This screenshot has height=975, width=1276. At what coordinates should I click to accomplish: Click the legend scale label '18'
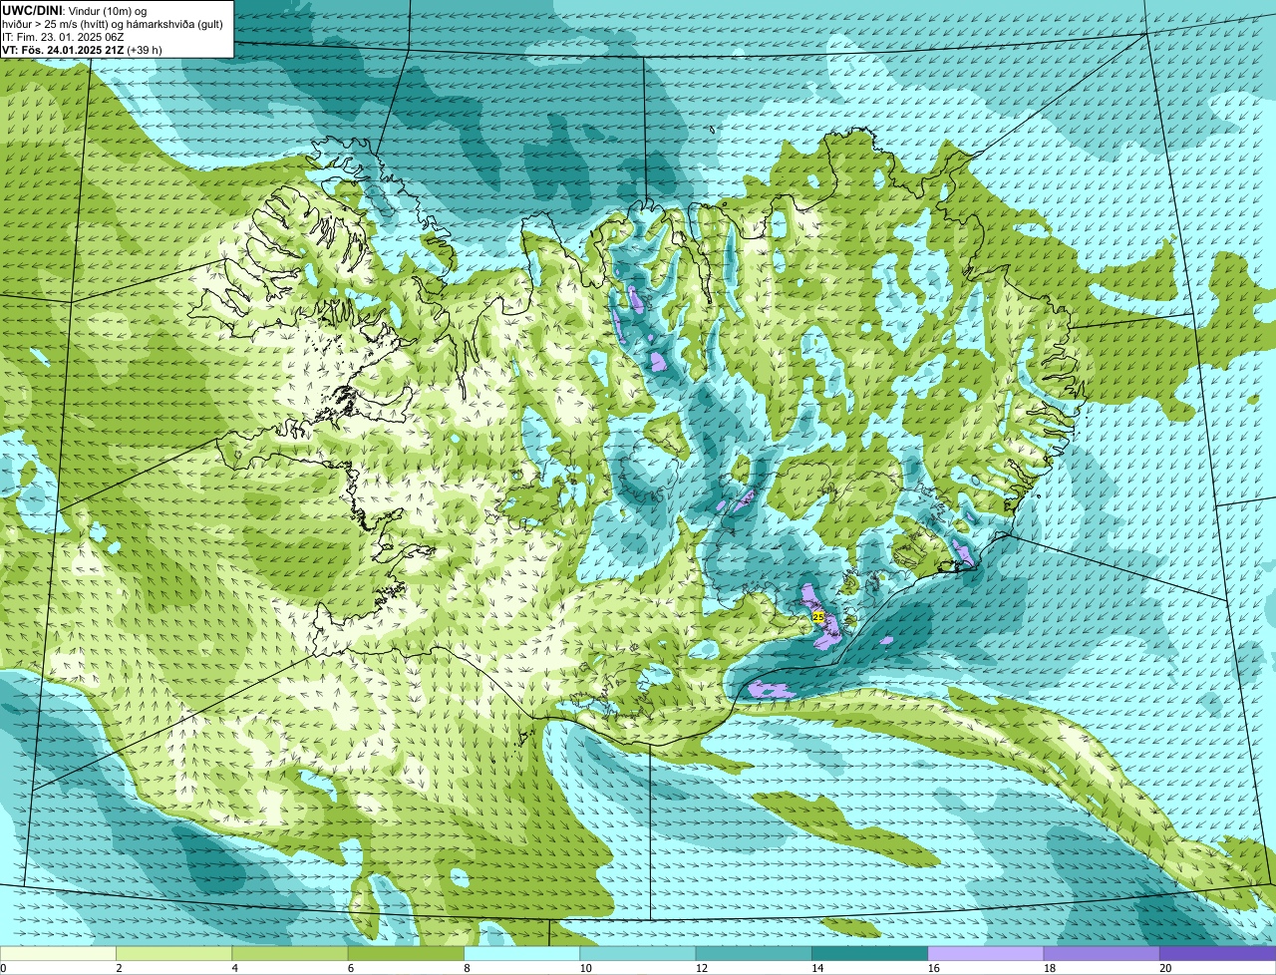pyautogui.click(x=1050, y=968)
